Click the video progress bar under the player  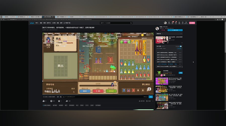tap(98, 95)
